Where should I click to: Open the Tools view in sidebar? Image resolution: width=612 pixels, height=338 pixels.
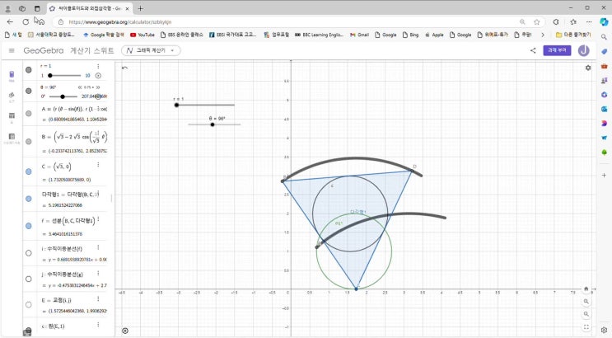(12, 96)
